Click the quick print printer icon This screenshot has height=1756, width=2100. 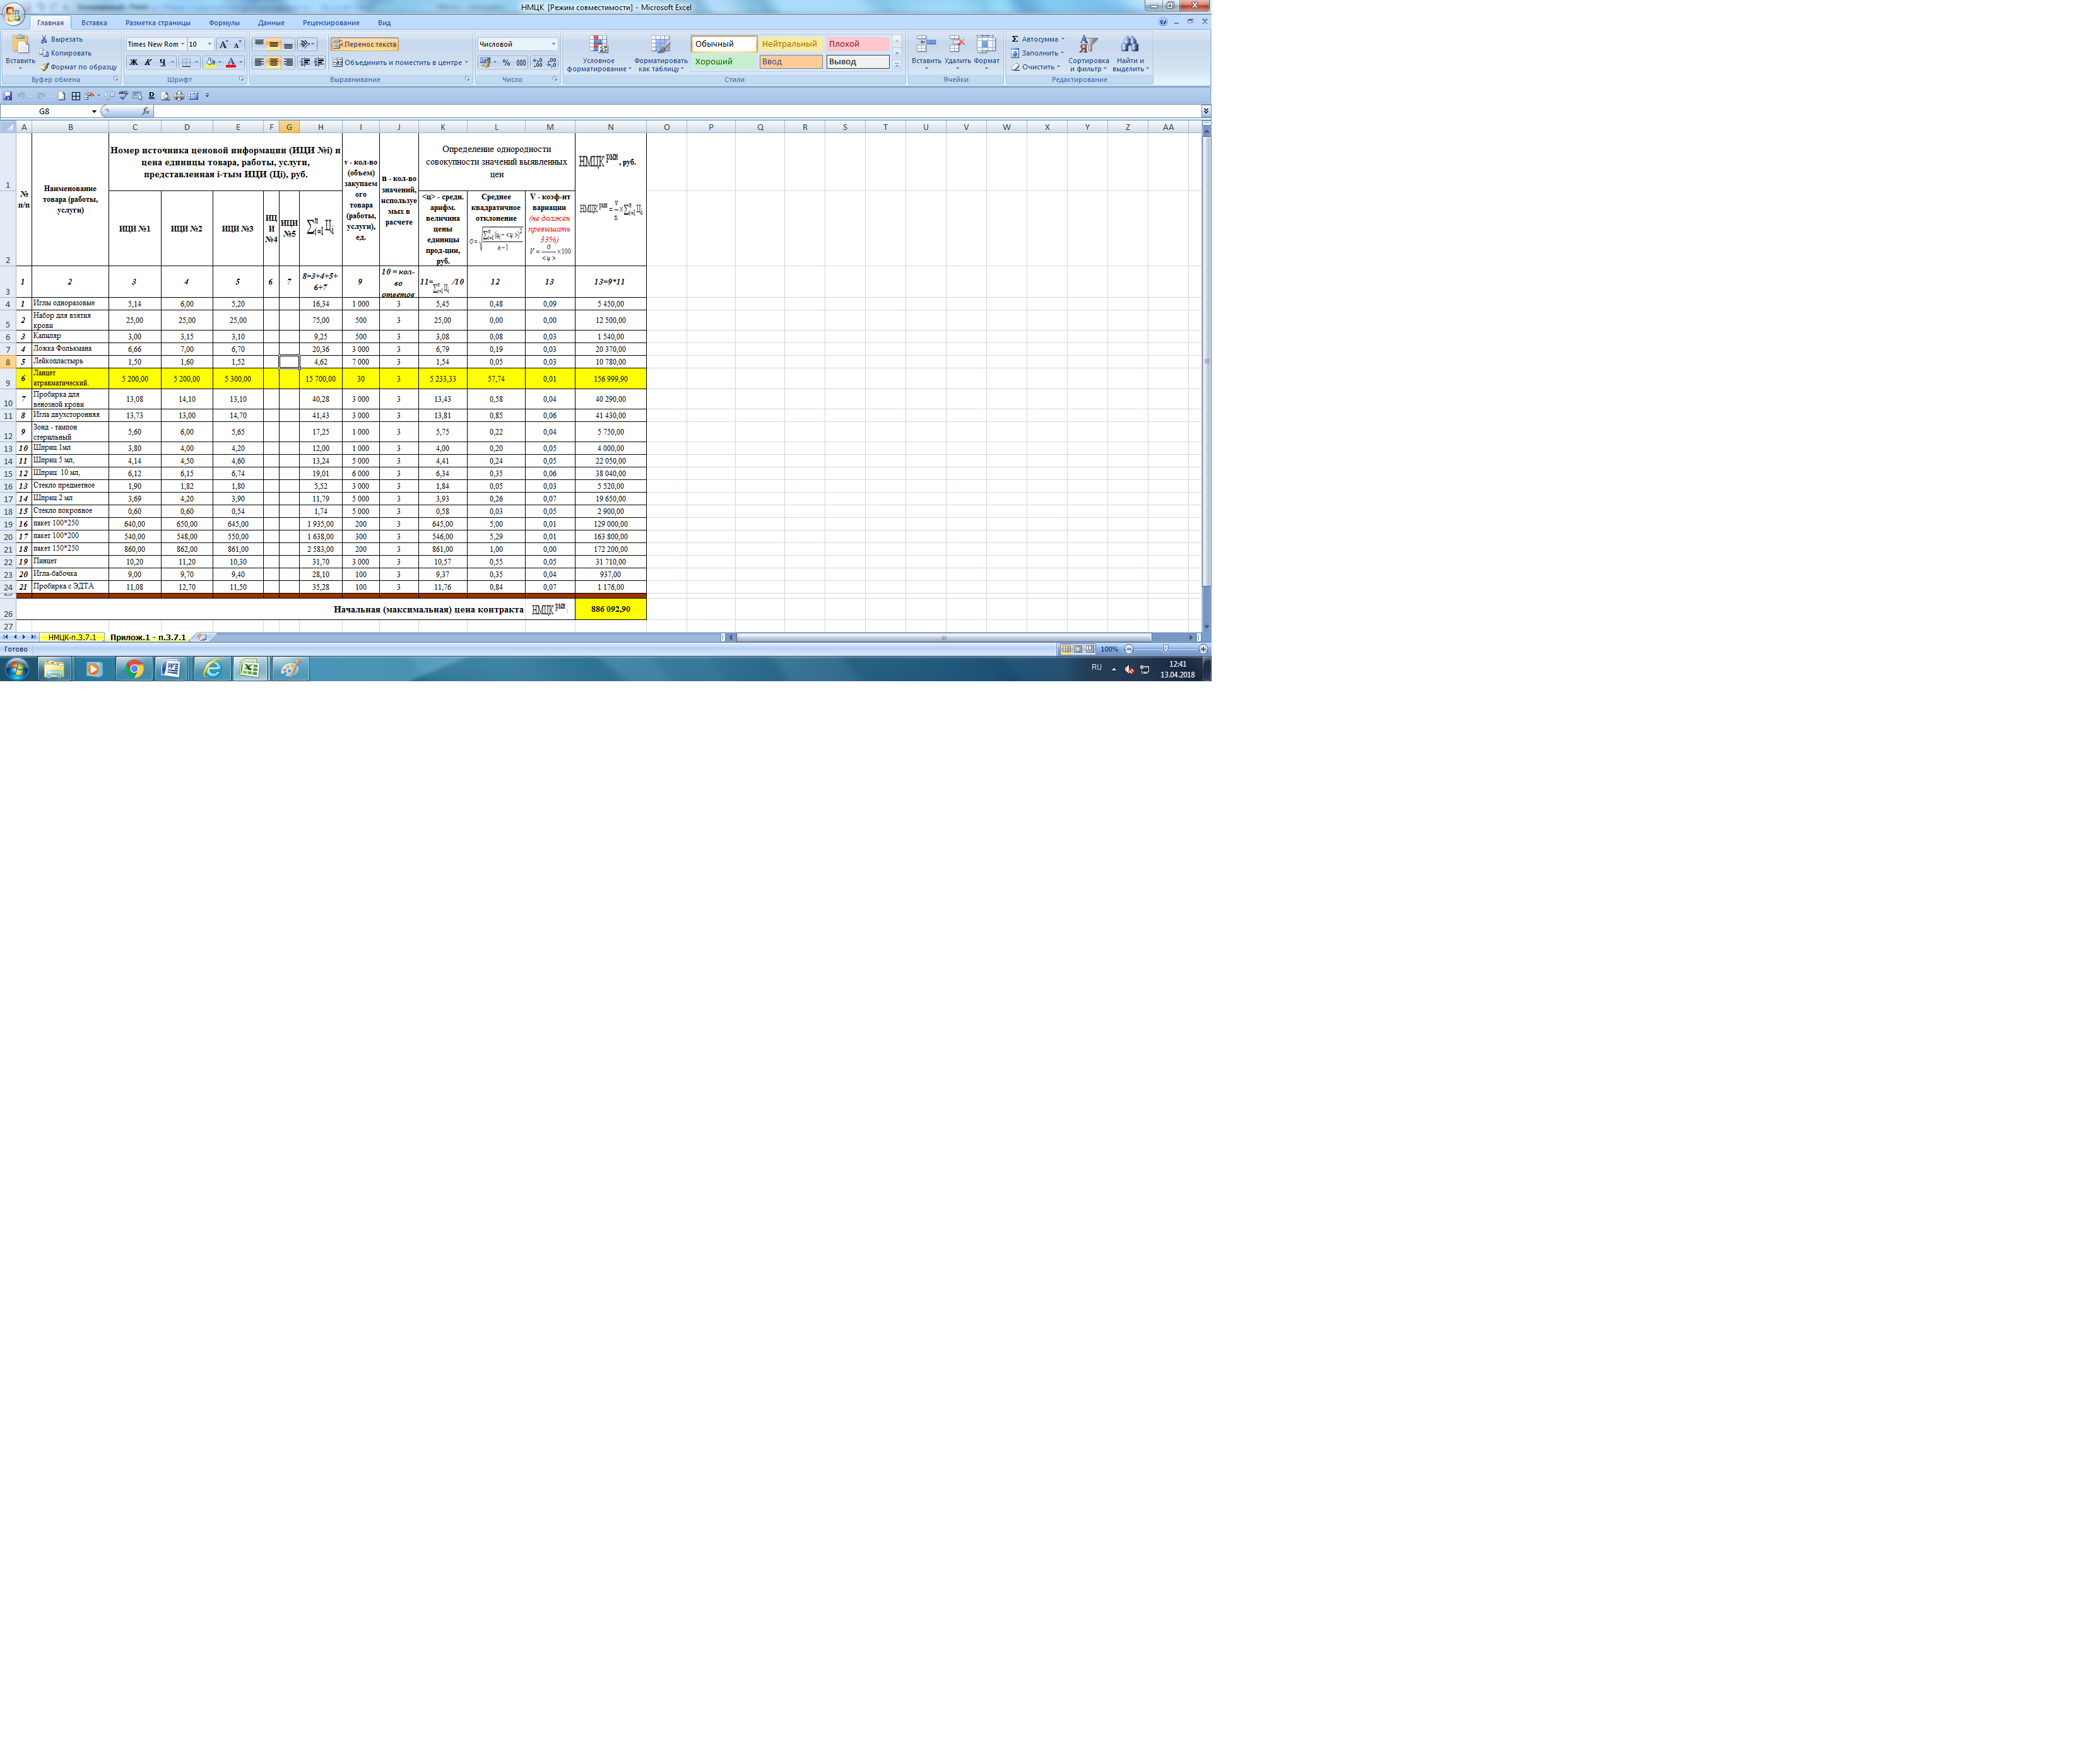pos(179,96)
